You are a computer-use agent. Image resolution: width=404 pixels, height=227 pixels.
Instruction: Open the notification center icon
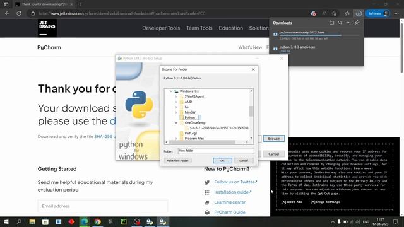[396, 221]
